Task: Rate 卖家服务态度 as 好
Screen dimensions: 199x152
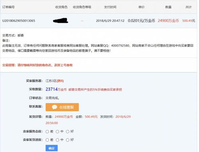Action: point(68,132)
